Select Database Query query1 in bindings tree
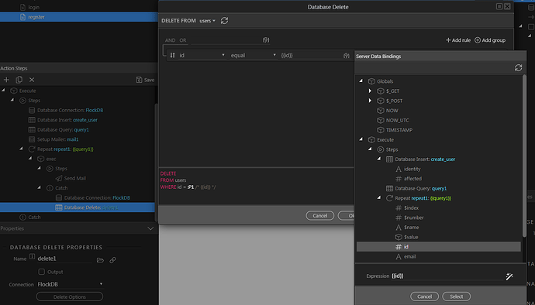Image resolution: width=535 pixels, height=305 pixels. [x=420, y=188]
